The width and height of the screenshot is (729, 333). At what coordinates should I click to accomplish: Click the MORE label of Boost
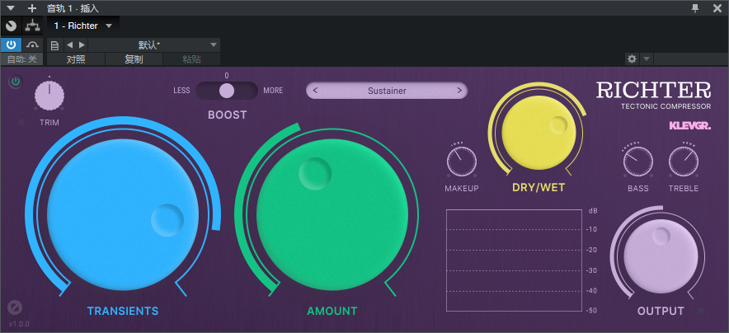(273, 91)
